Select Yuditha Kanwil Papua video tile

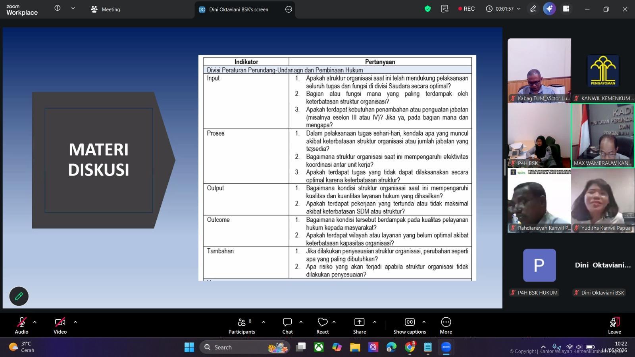tap(603, 200)
